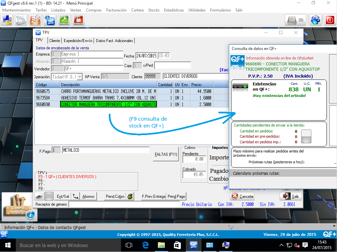Click the Receptor de género input field
Screen dimensions: 337x252
tap(124, 204)
